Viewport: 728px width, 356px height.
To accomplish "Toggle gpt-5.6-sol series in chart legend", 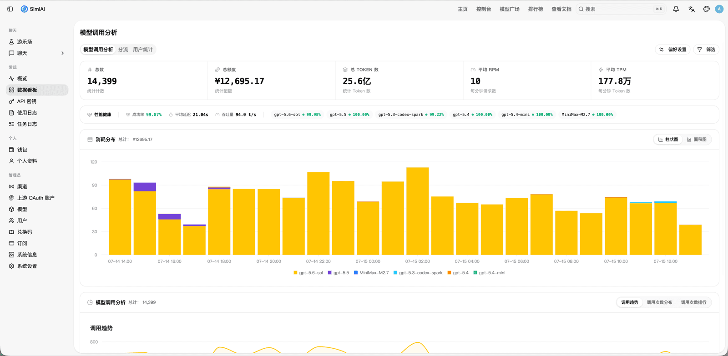I will 308,273.
